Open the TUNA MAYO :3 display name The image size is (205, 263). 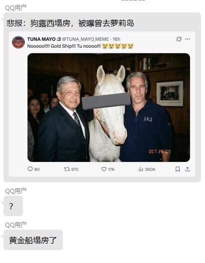point(44,39)
